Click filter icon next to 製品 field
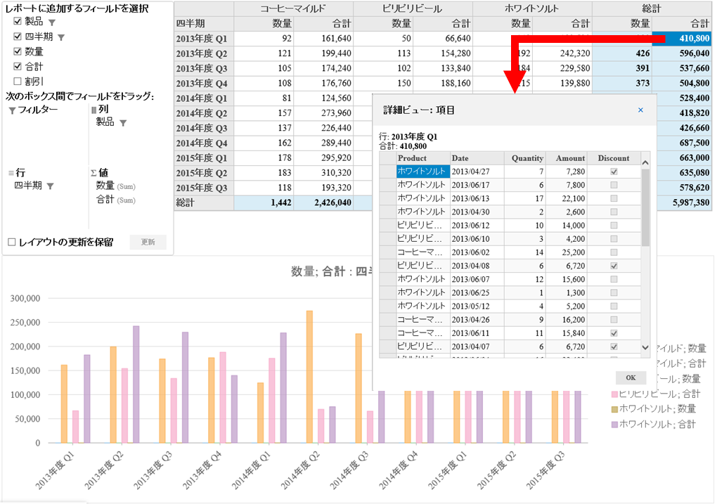Viewport: 717px width, 504px height. pos(52,23)
